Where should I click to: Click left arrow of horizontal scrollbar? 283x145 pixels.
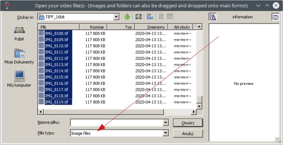click(x=41, y=112)
